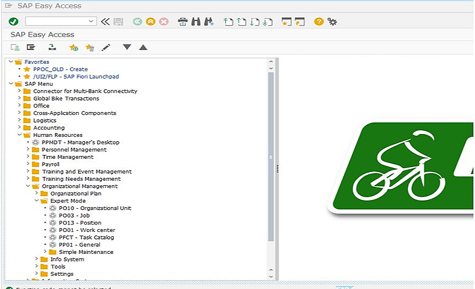Expand the Info System folder
Viewport: 475px width, 289px height.
36,259
